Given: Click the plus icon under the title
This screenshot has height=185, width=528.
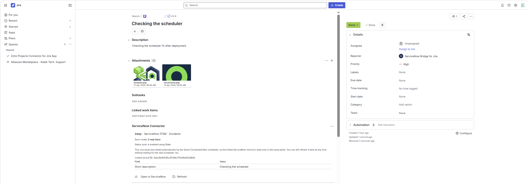Looking at the screenshot, I should (135, 31).
